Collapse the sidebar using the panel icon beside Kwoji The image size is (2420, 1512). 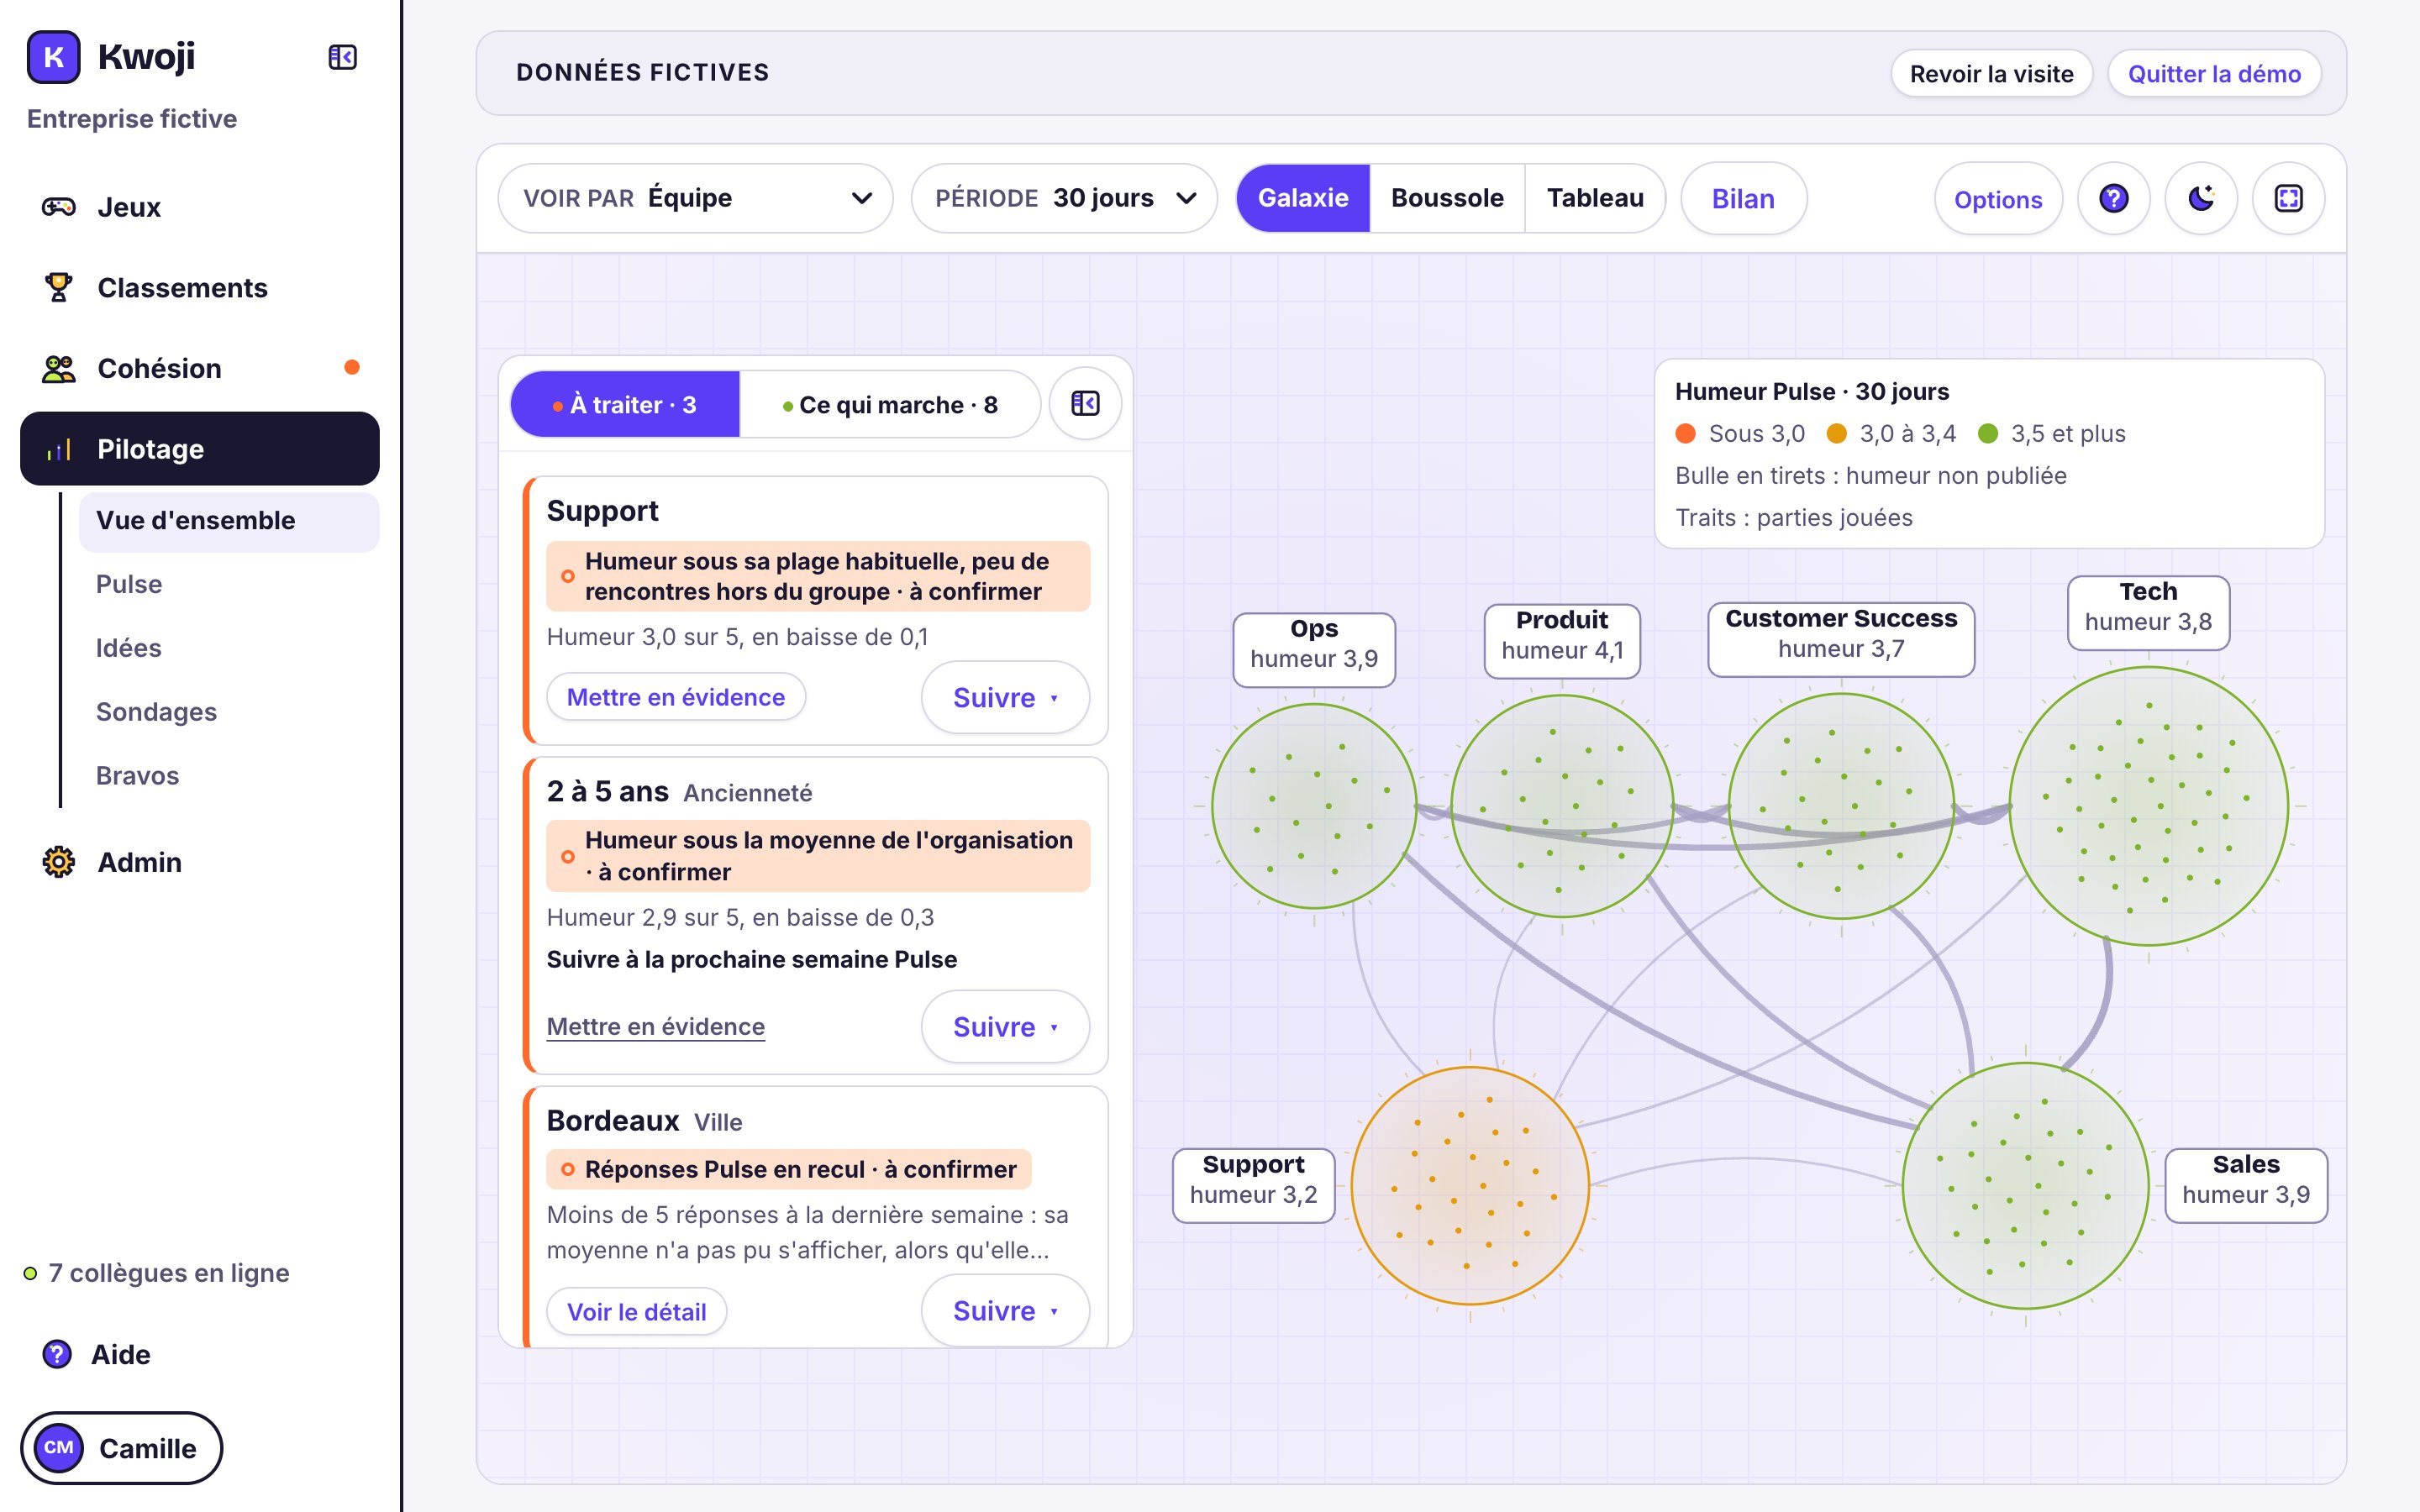[x=343, y=57]
